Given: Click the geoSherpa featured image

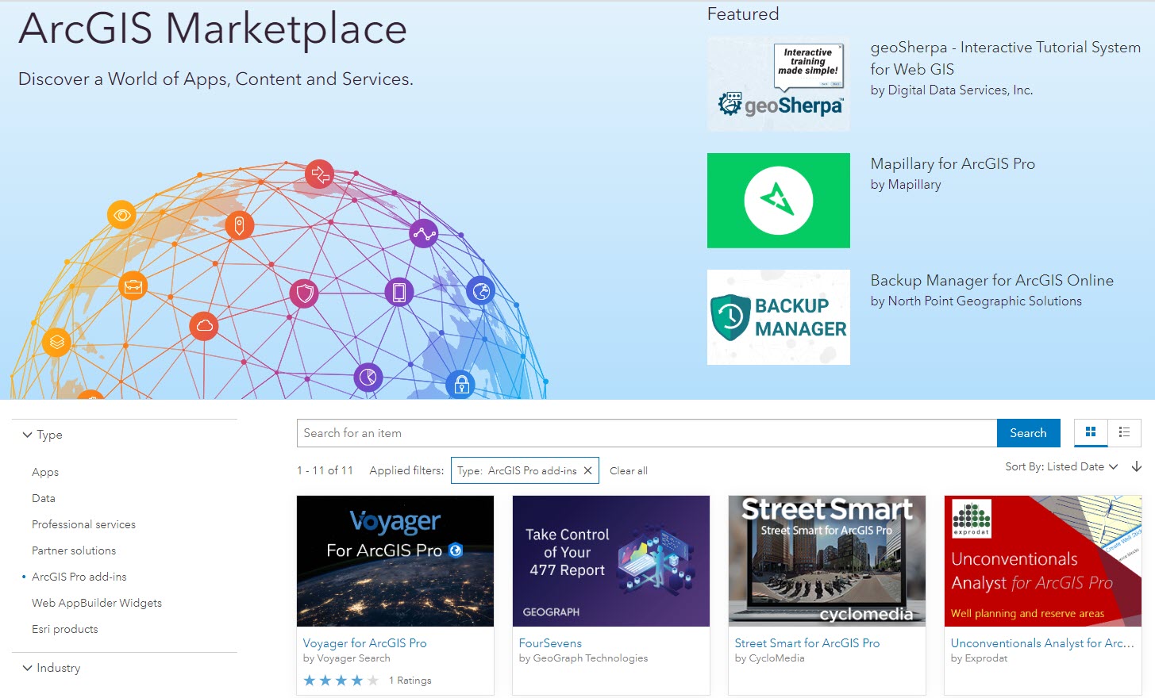Looking at the screenshot, I should [778, 83].
